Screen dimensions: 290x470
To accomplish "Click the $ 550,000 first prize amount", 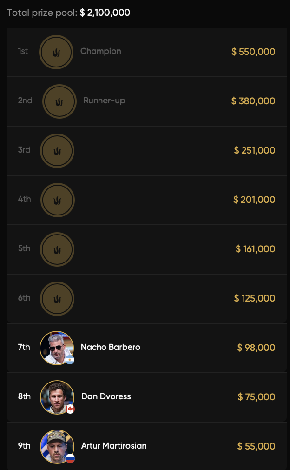I will point(253,52).
